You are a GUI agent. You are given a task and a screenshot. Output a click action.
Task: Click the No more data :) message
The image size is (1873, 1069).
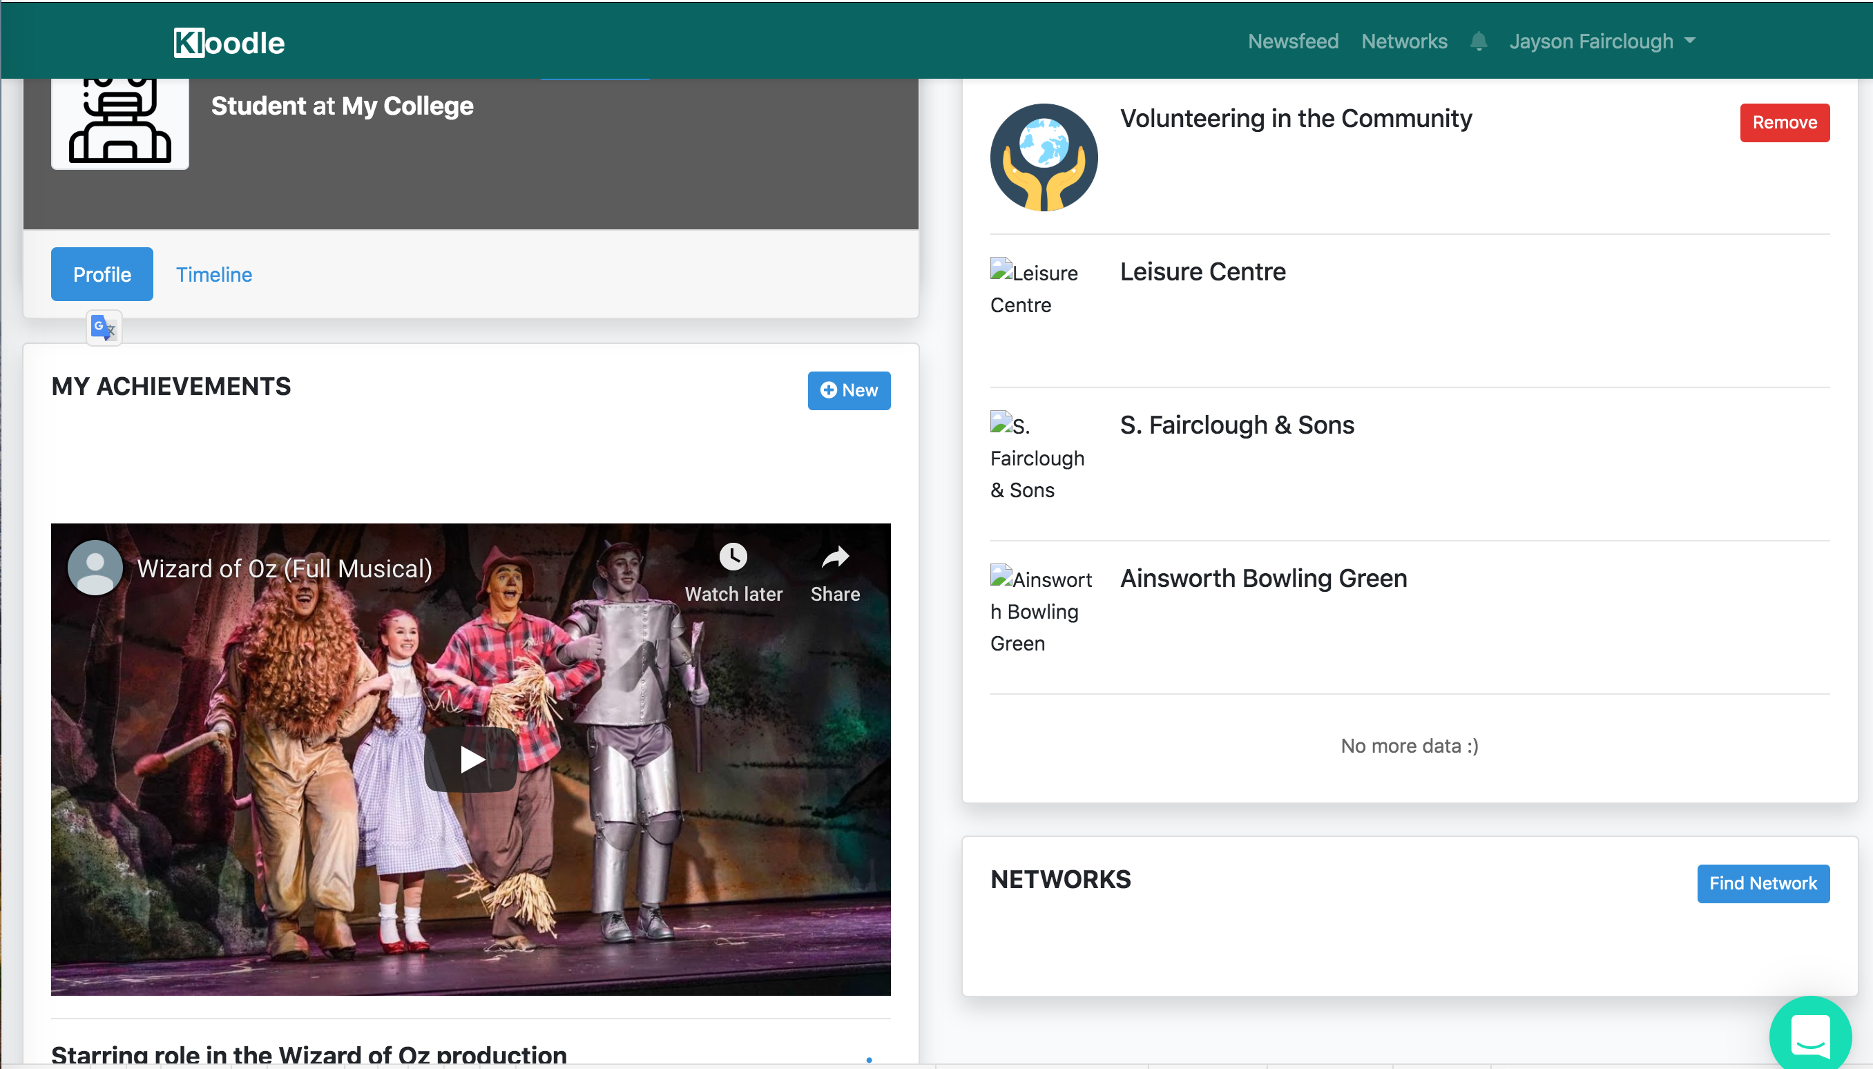1409,746
